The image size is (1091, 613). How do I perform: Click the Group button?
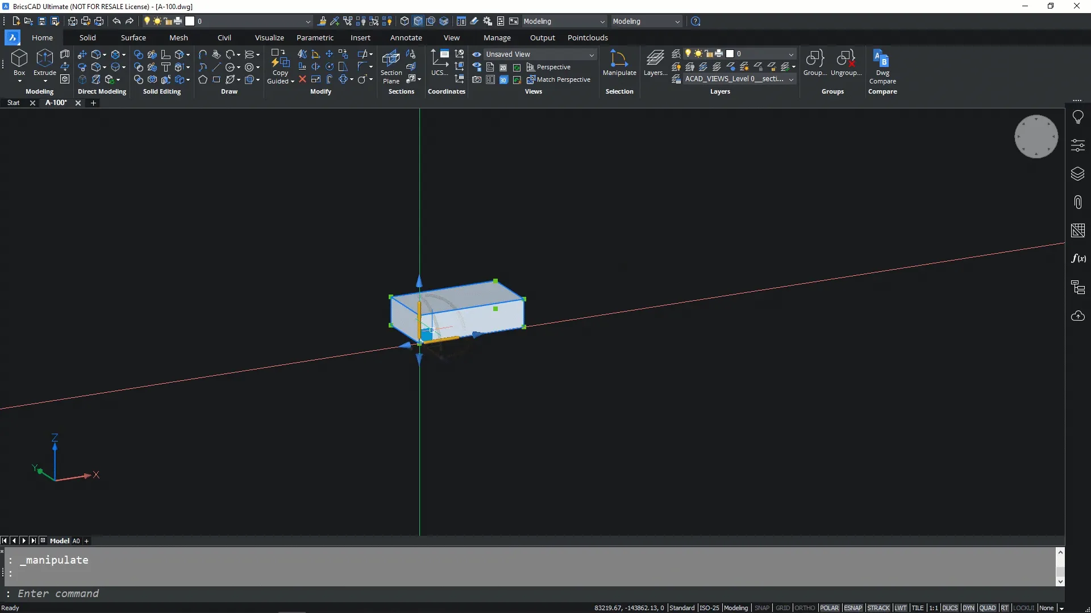815,59
